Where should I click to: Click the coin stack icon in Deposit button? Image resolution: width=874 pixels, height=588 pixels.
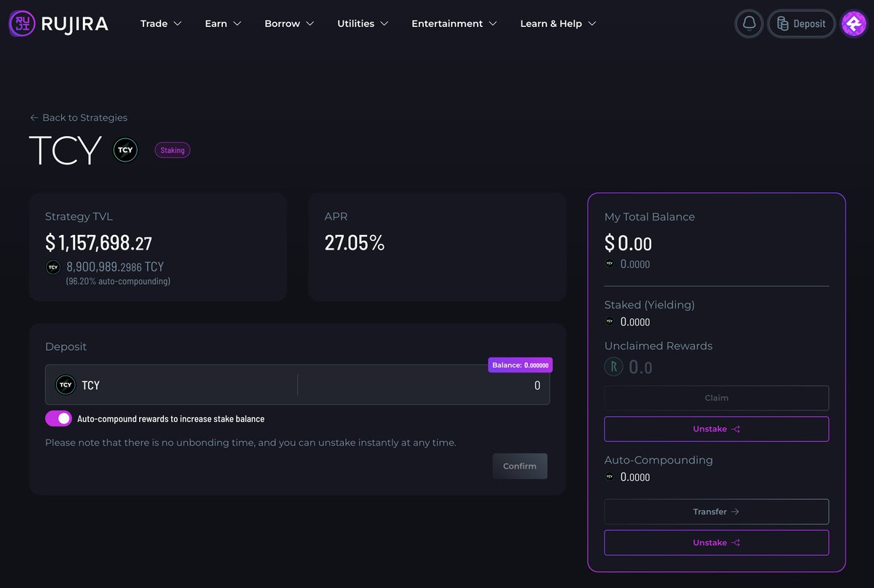(783, 23)
